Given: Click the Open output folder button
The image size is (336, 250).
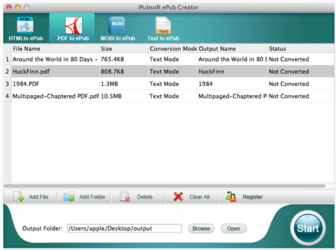Looking at the screenshot, I should pyautogui.click(x=233, y=229).
